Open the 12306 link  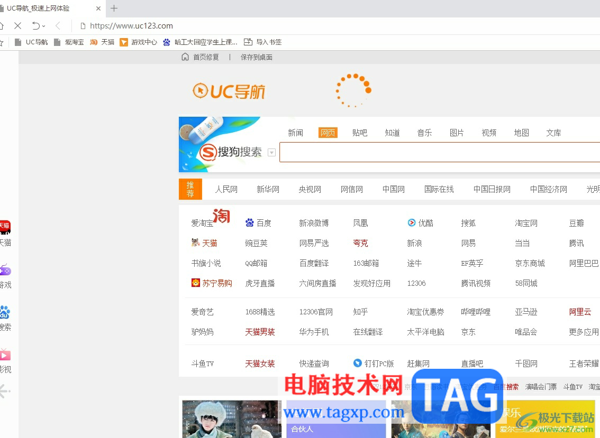(x=416, y=283)
